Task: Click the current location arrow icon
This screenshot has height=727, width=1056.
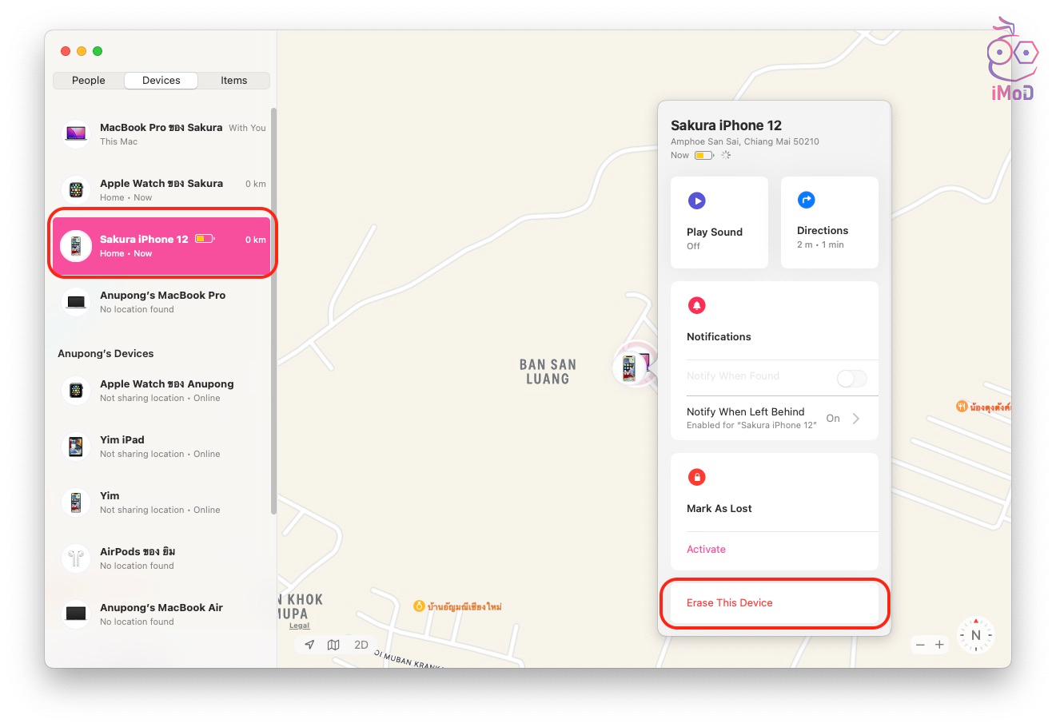Action: tap(309, 645)
